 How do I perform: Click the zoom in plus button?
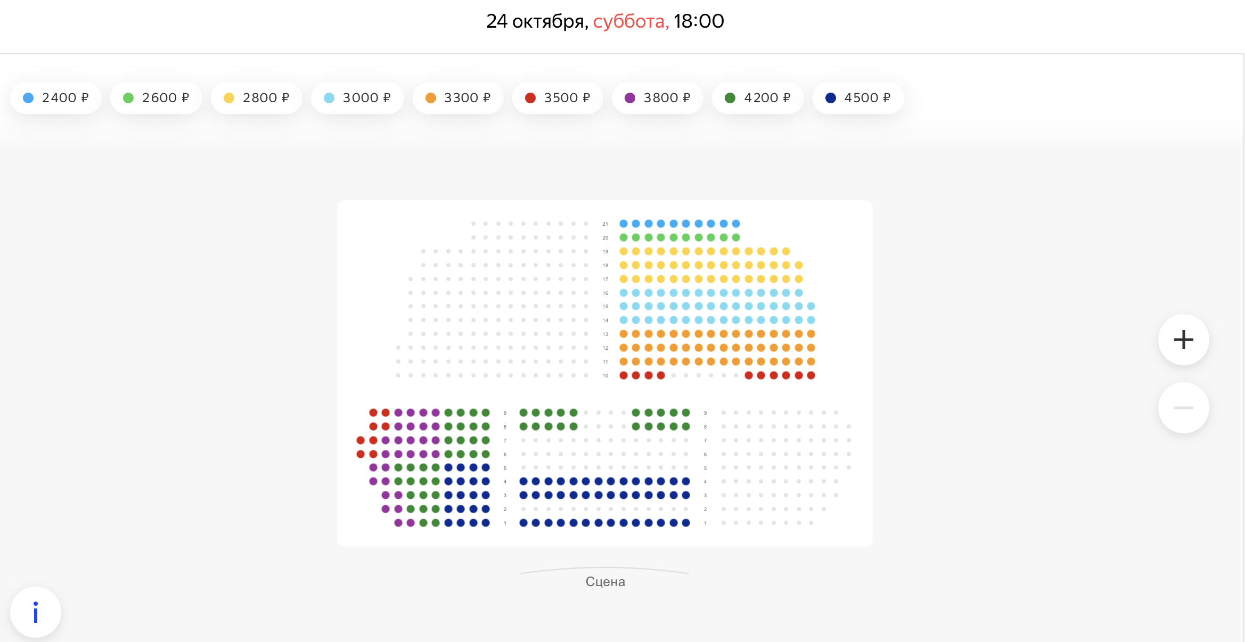tap(1183, 340)
